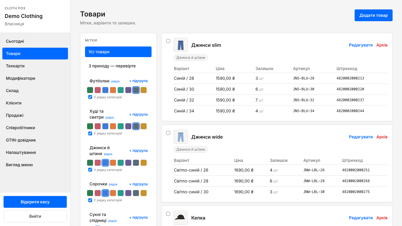Screen dimensions: 402x226
Task: Pick the gray swatch for Сорочки
Action: 136,193
